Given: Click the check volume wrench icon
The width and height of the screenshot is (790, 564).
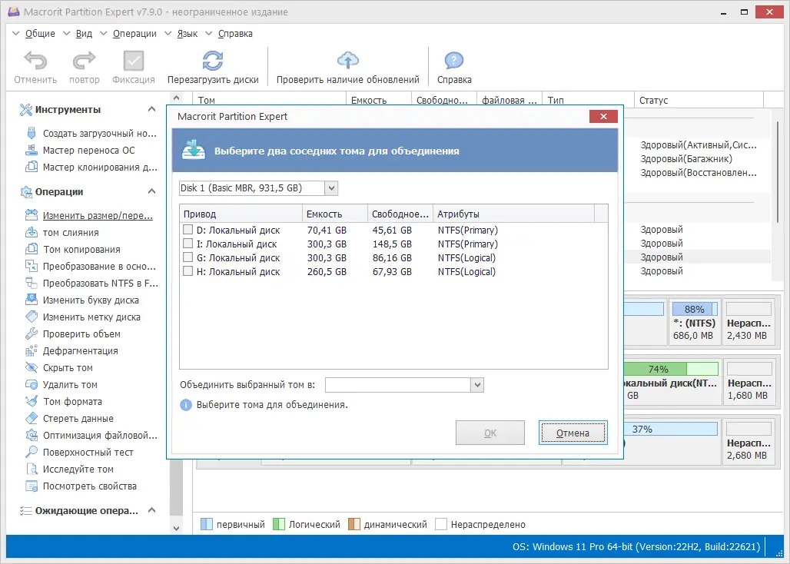Looking at the screenshot, I should (32, 333).
